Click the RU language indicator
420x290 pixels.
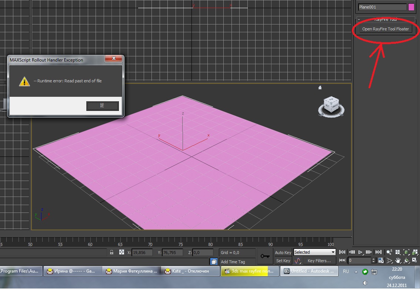click(346, 271)
